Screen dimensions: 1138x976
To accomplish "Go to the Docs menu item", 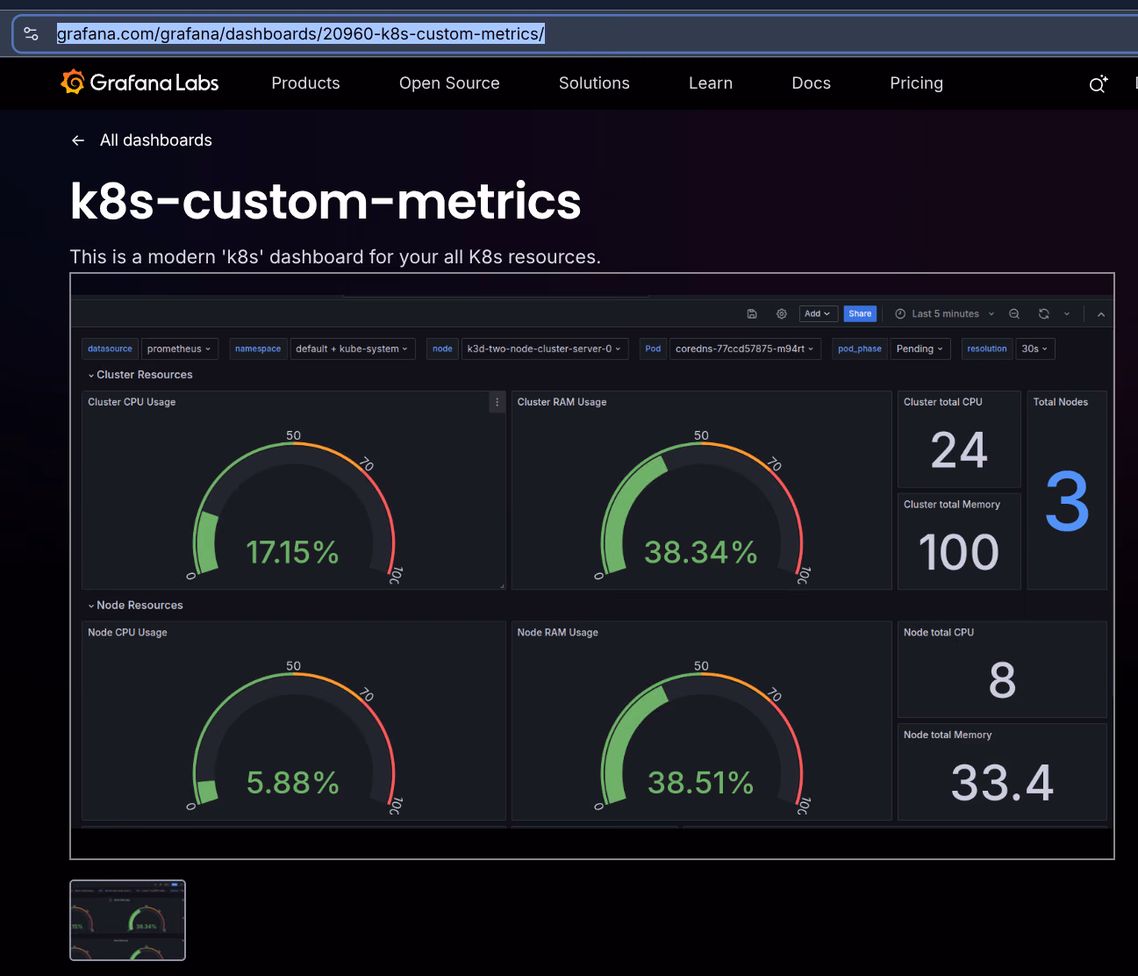I will coord(811,83).
